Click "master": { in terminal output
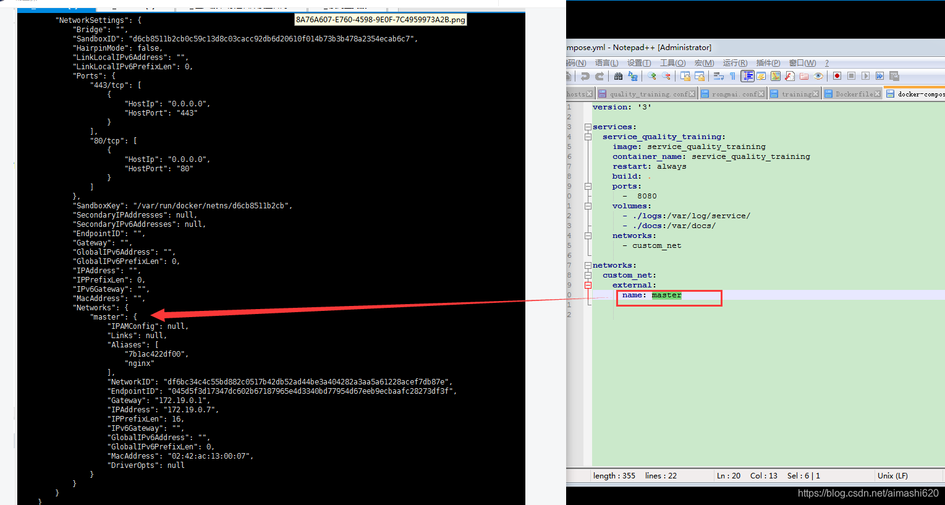The height and width of the screenshot is (505, 945). 114,317
